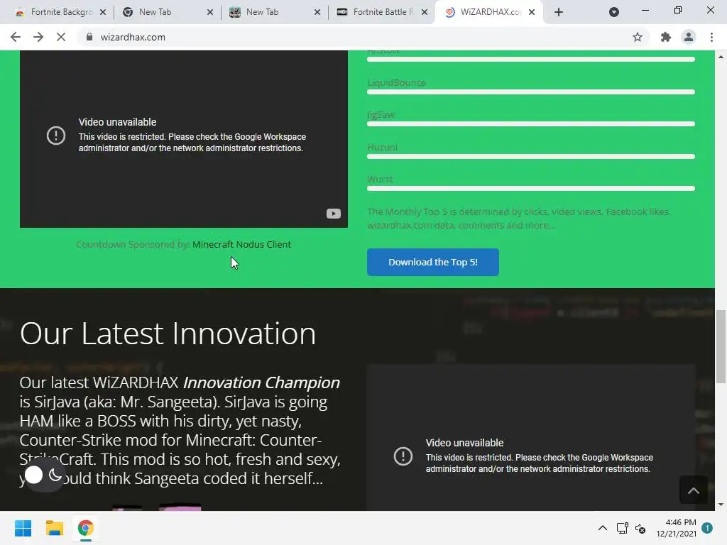Click the Wurst label

point(380,179)
